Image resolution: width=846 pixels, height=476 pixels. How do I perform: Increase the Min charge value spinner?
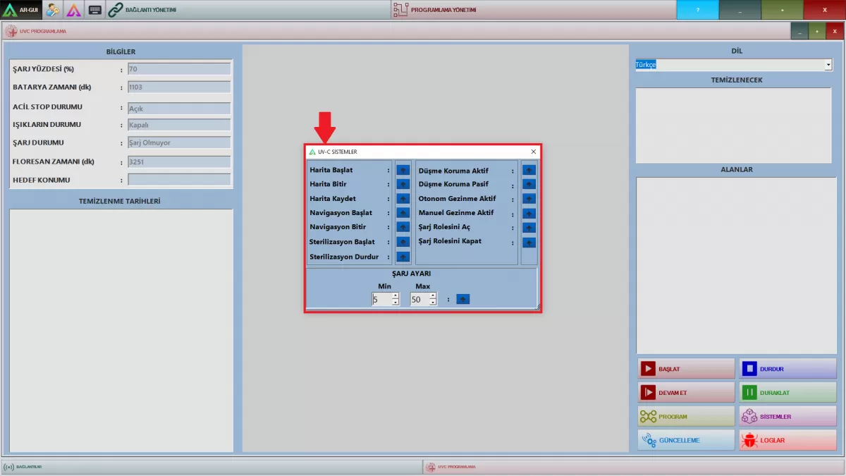point(396,295)
